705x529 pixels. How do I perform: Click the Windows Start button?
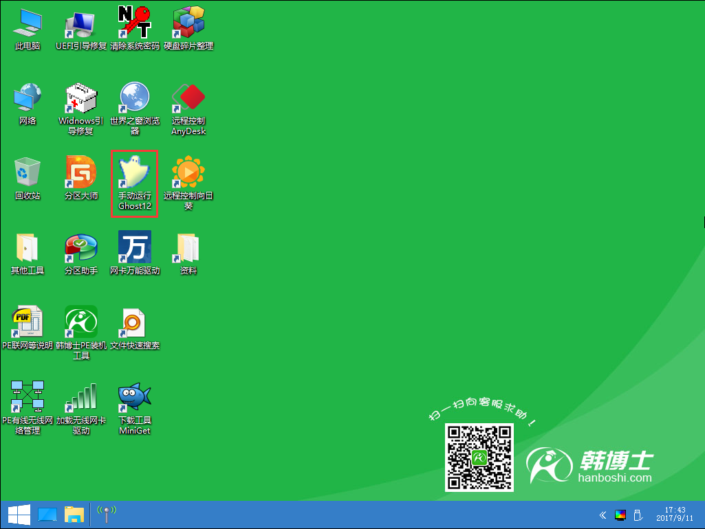click(x=19, y=515)
